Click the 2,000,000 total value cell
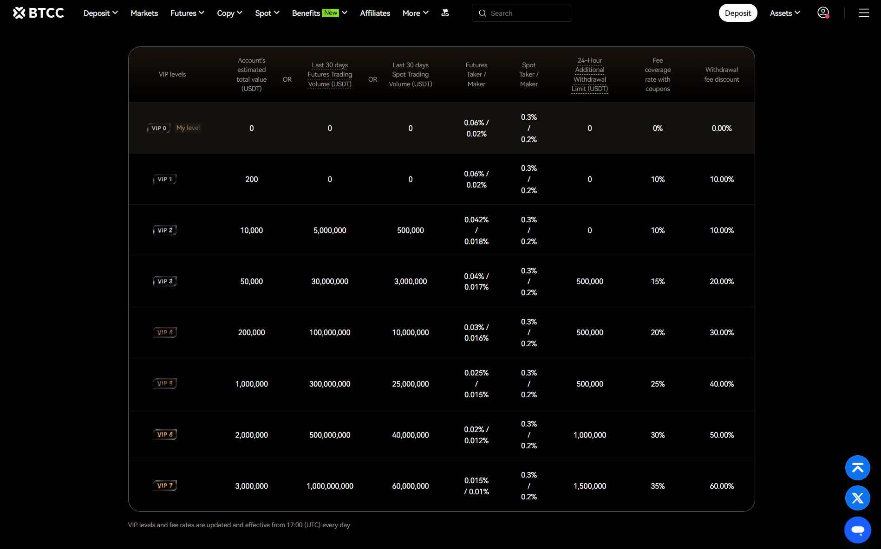Image resolution: width=881 pixels, height=549 pixels. [252, 435]
